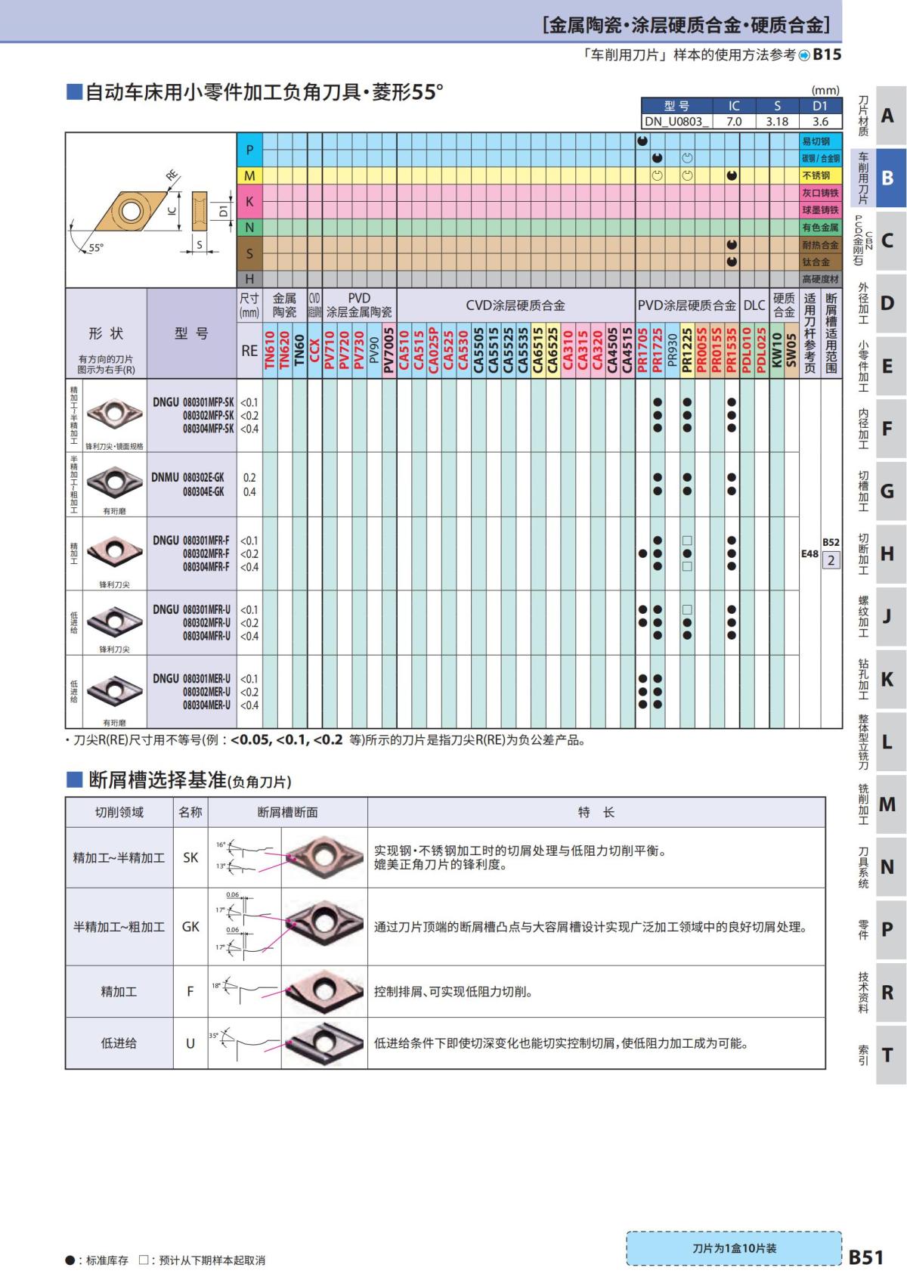The image size is (907, 1283).
Task: Open section tab G 切槽加工
Action: tap(880, 491)
